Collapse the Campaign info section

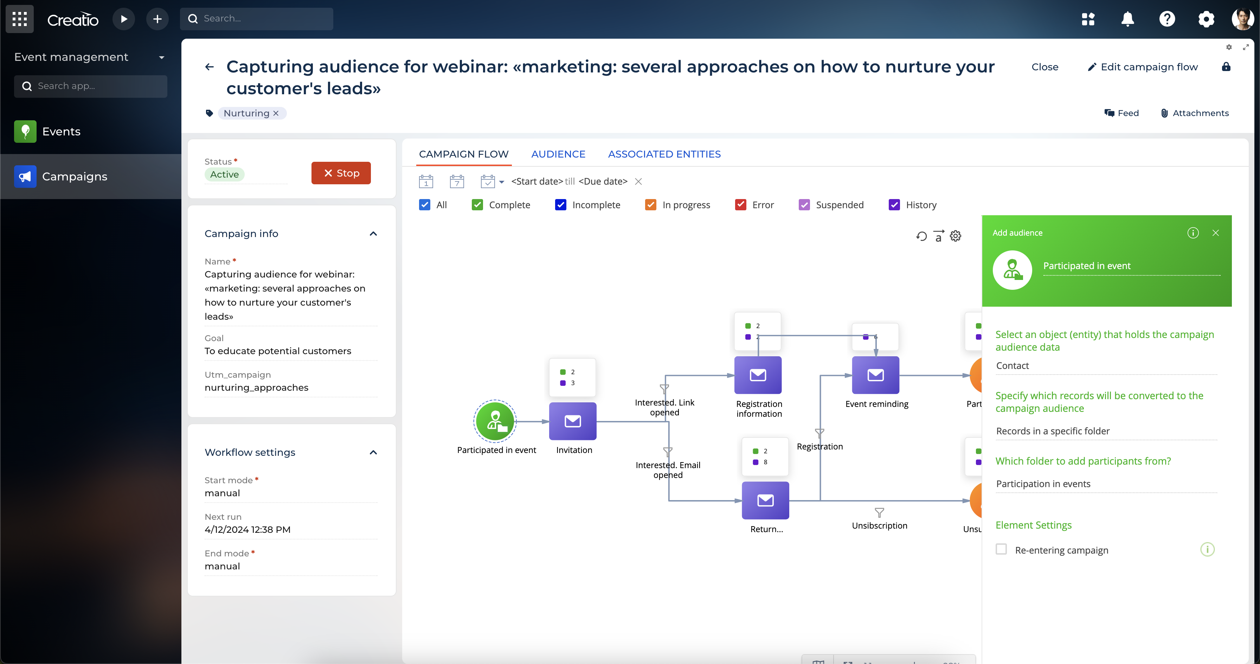coord(373,234)
